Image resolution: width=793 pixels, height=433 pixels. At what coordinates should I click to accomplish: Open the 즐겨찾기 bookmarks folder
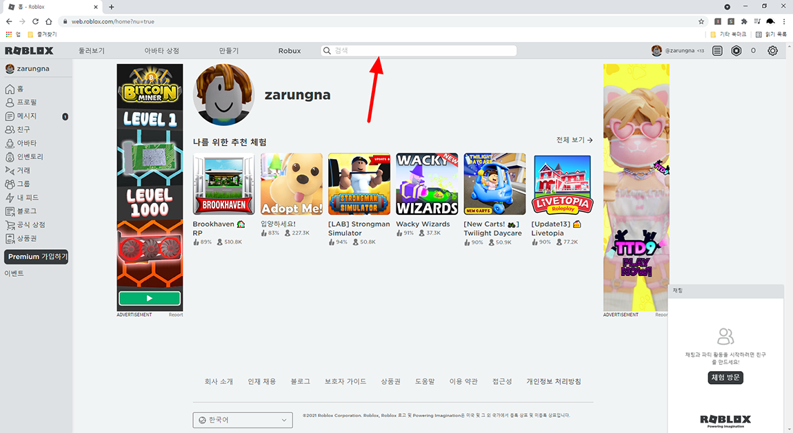42,34
